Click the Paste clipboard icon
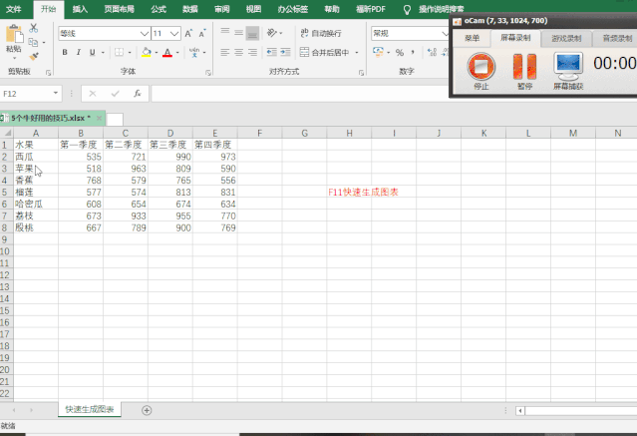637x436 pixels. (15, 34)
